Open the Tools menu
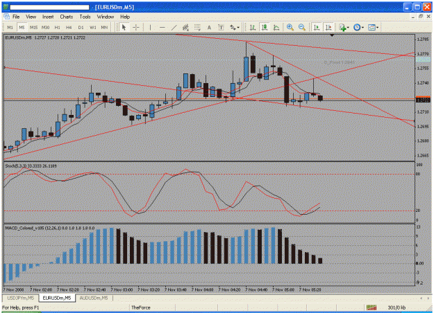 click(x=85, y=17)
